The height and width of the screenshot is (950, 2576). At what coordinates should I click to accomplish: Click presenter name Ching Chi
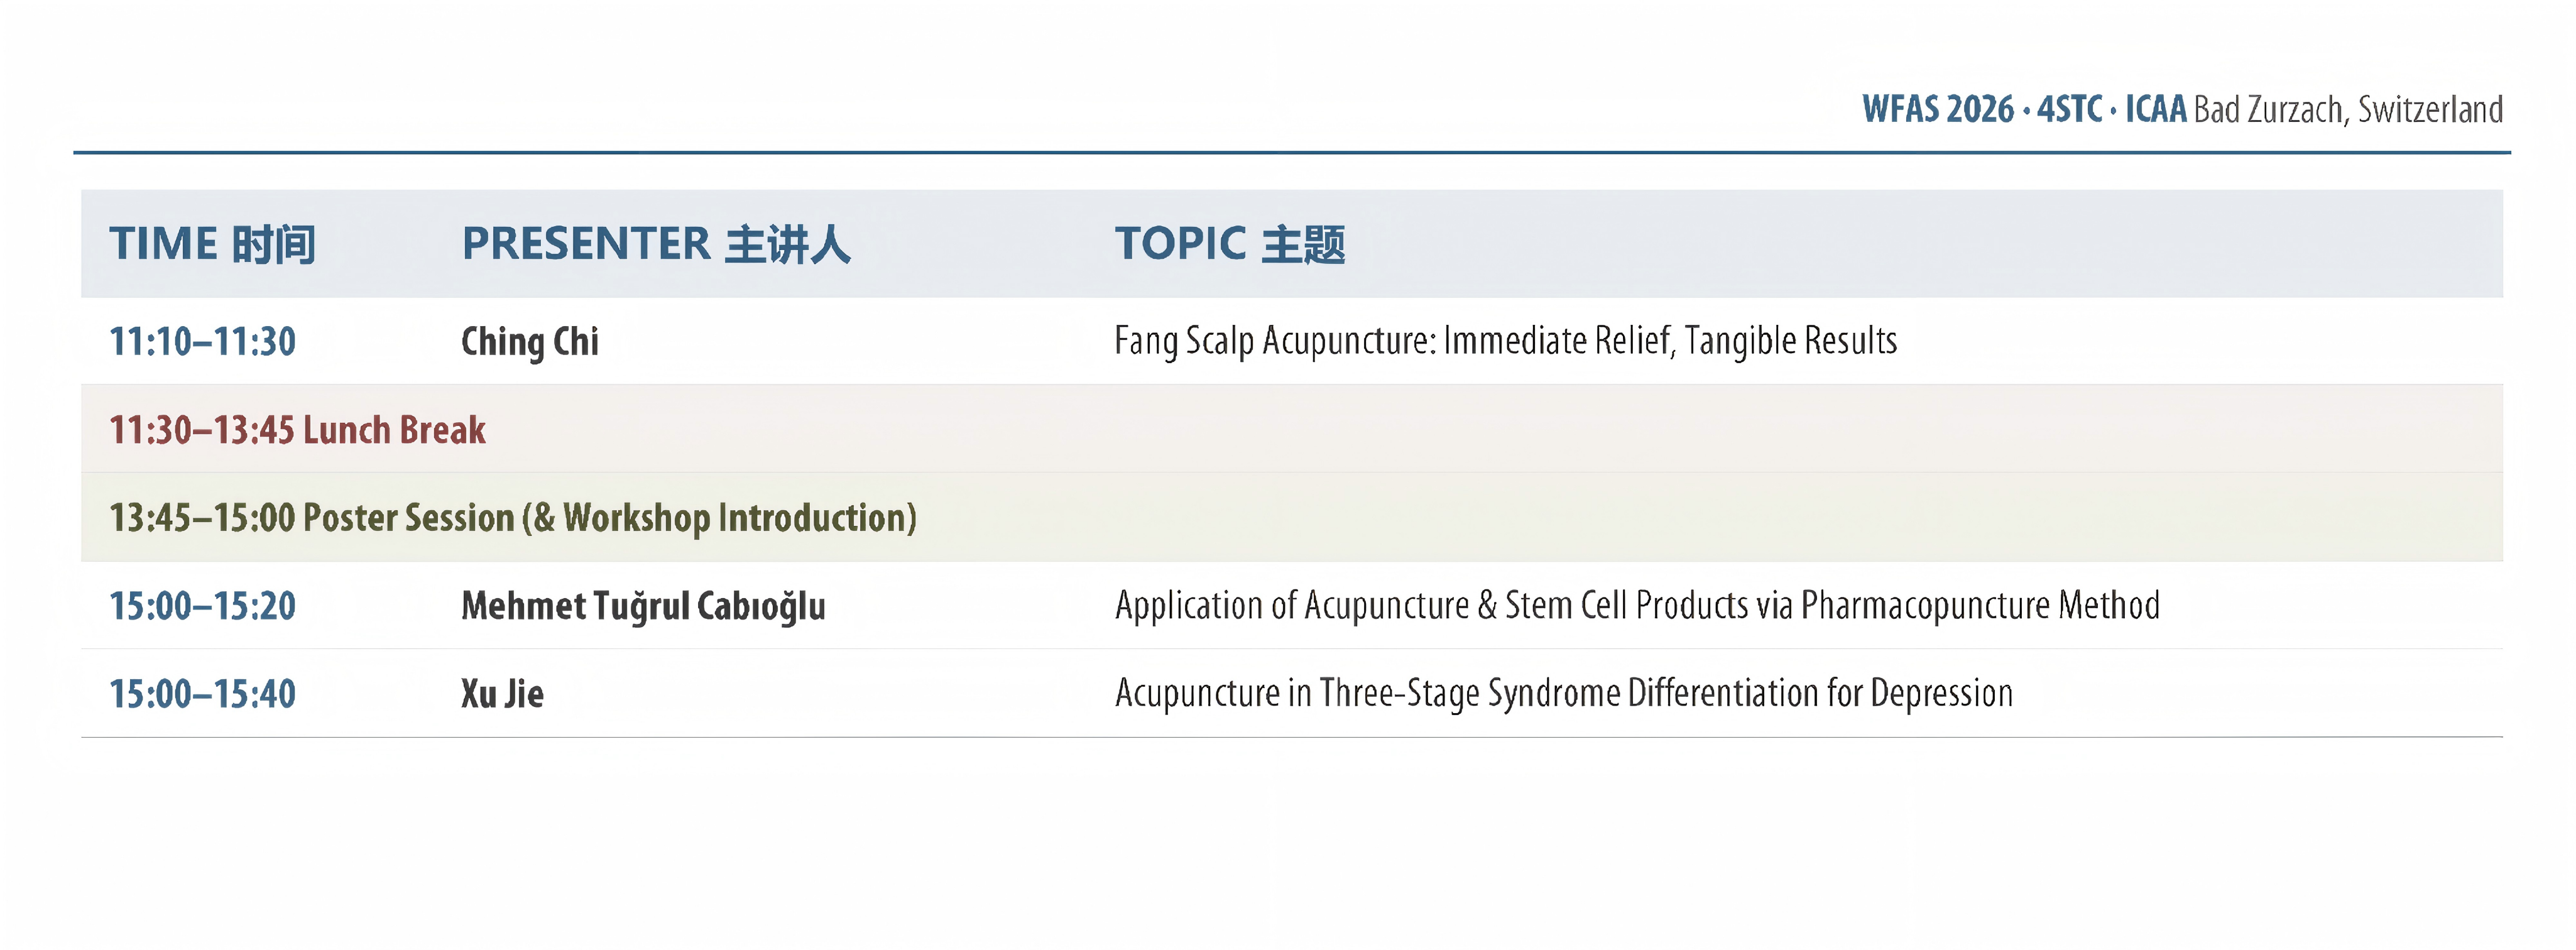click(530, 342)
